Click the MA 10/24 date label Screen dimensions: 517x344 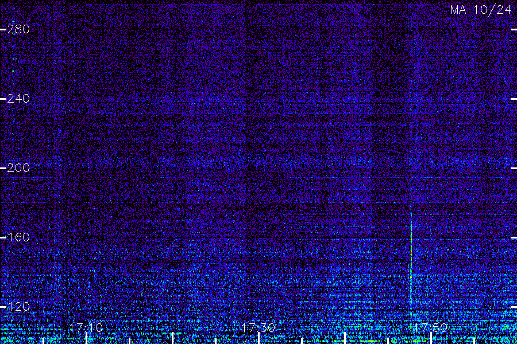(x=480, y=10)
